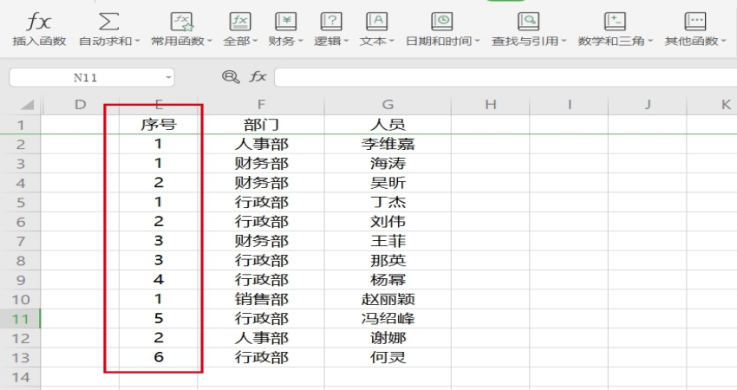737x390 pixels.
Task: Expand the Name Box dropdown arrow
Action: pyautogui.click(x=167, y=78)
